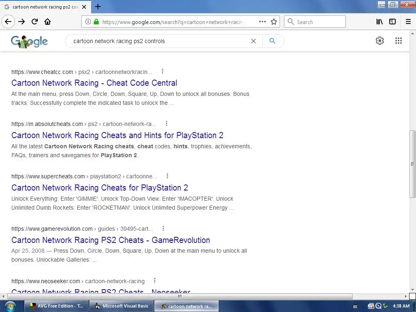Close the cartoon network racing ps2 tab

tap(84, 7)
